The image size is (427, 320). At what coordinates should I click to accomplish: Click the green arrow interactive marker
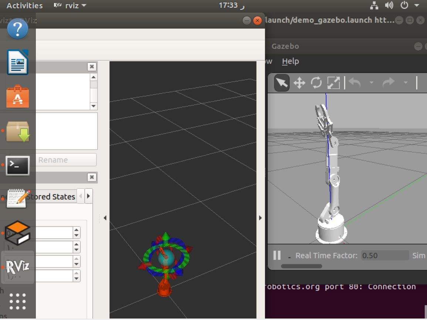coord(166,236)
